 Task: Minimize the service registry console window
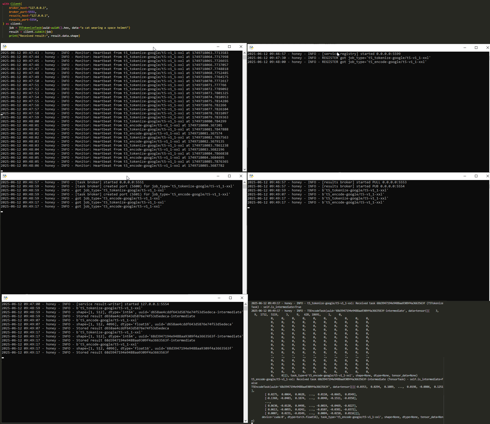tap(465, 48)
